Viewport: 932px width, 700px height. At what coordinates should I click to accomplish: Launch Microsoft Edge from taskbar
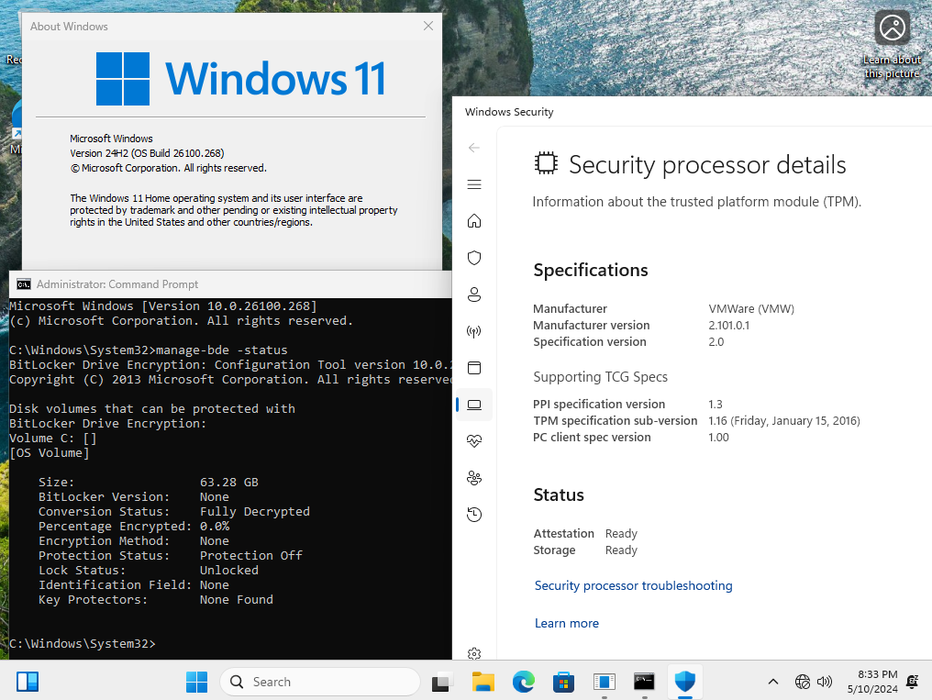(x=524, y=682)
